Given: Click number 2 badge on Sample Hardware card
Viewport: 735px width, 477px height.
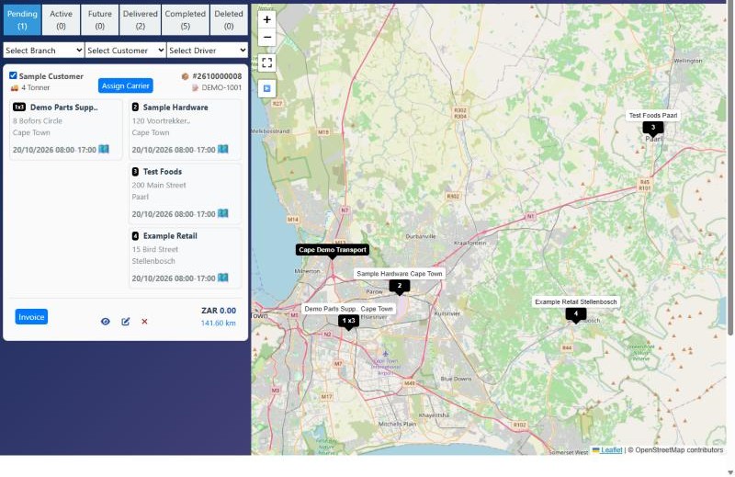Looking at the screenshot, I should click(x=135, y=107).
